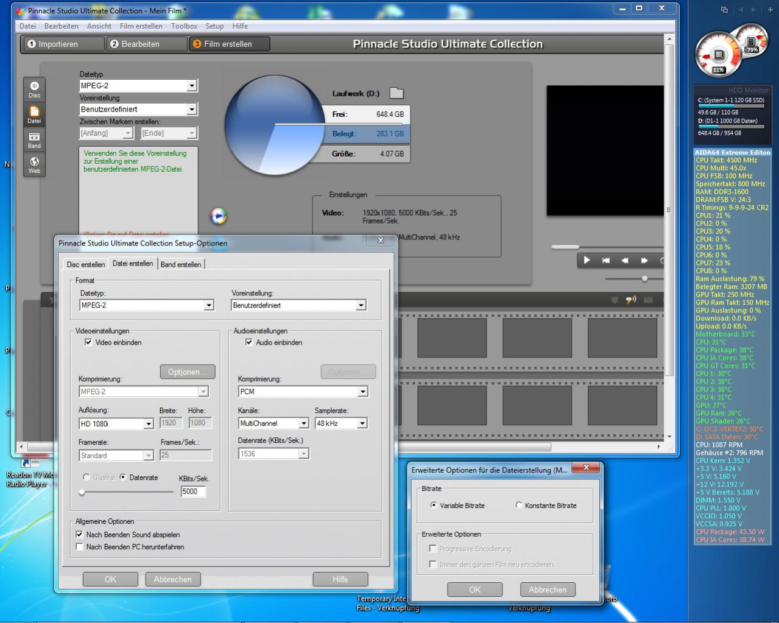
Task: Toggle audio scrubbing icon above storyboard
Action: [631, 300]
